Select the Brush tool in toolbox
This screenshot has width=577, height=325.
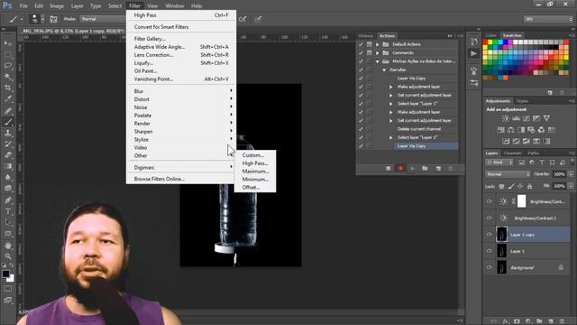pyautogui.click(x=8, y=122)
